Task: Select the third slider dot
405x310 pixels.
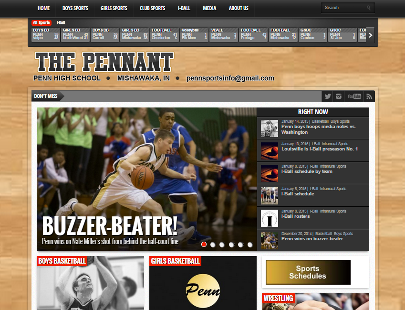Action: pos(222,245)
